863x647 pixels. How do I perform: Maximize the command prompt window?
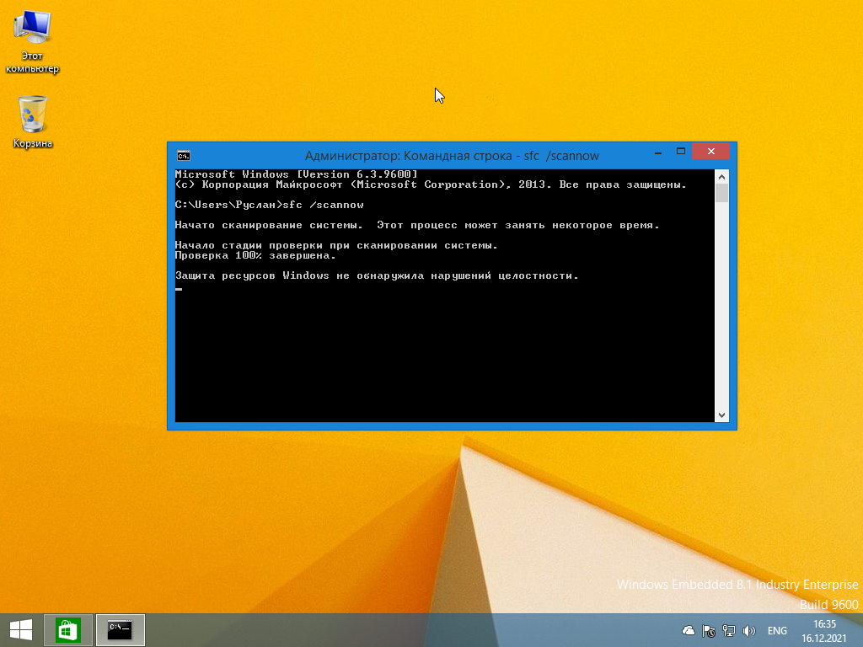click(x=680, y=152)
